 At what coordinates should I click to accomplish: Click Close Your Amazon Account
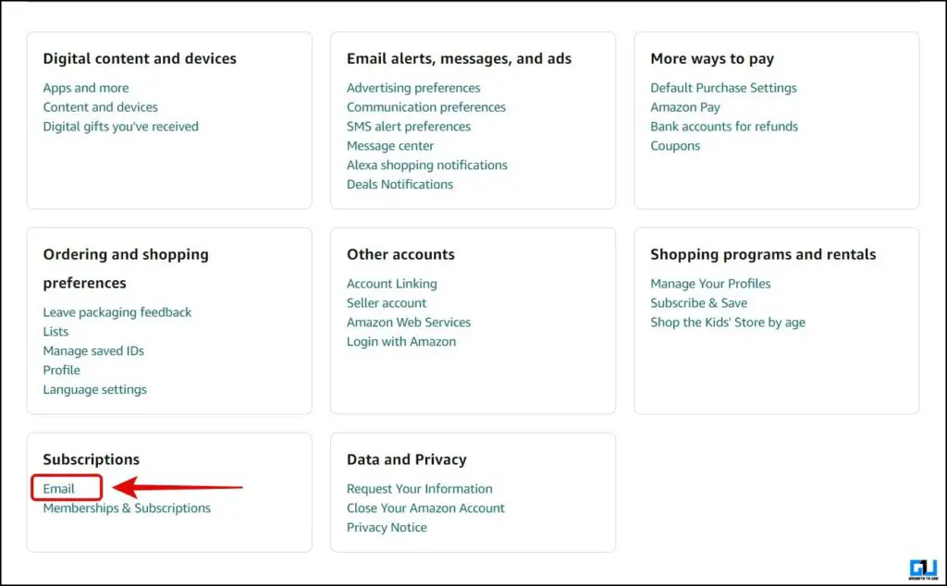tap(425, 508)
